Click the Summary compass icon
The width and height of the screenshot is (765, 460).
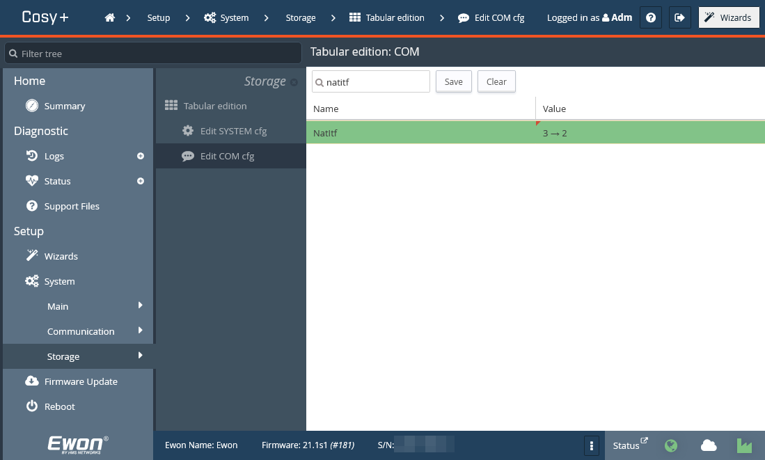(32, 105)
